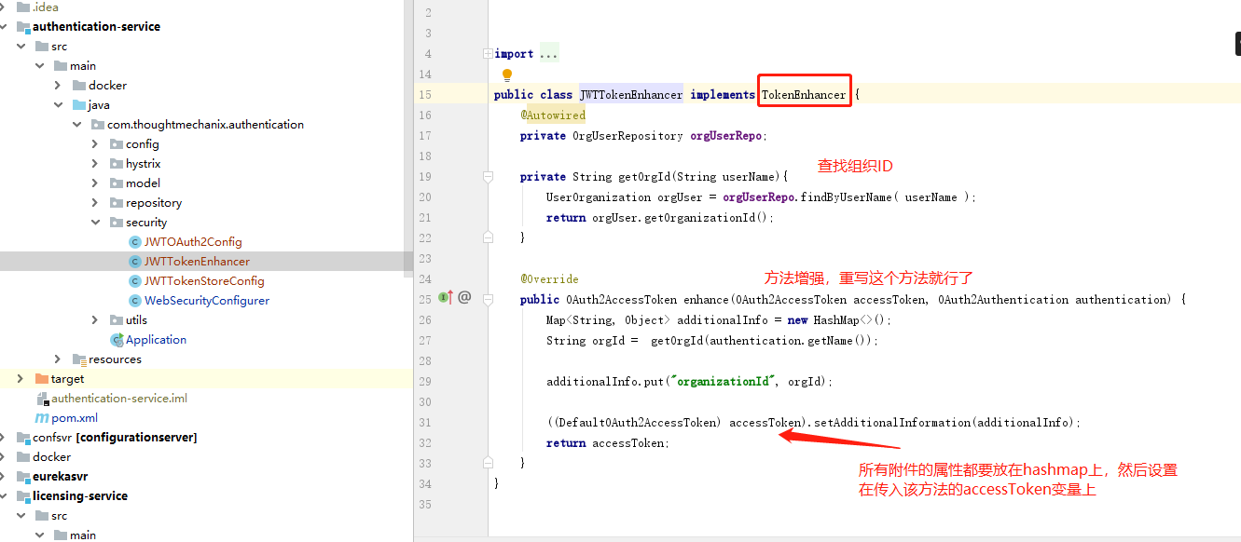Select the top-level docker module row

click(206, 457)
